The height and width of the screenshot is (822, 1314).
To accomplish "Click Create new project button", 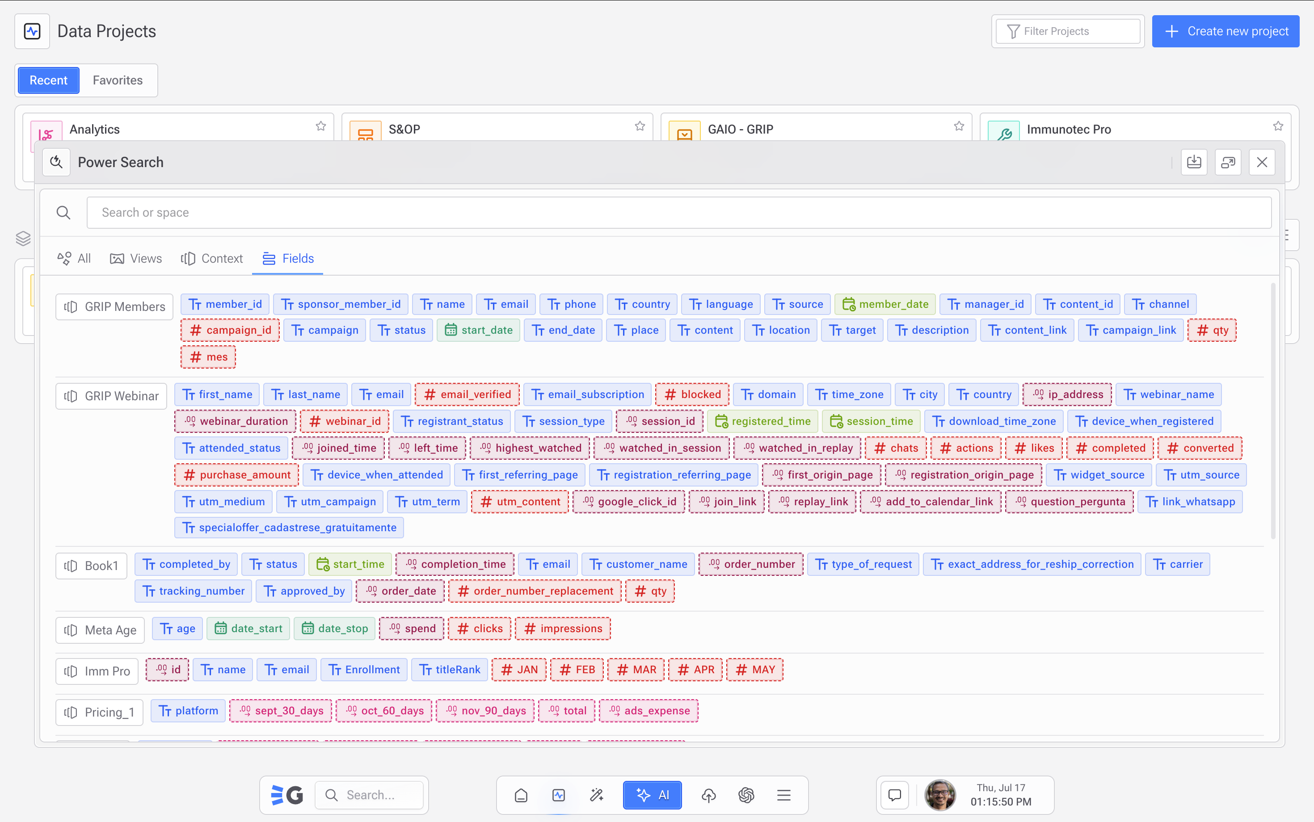I will click(1226, 31).
